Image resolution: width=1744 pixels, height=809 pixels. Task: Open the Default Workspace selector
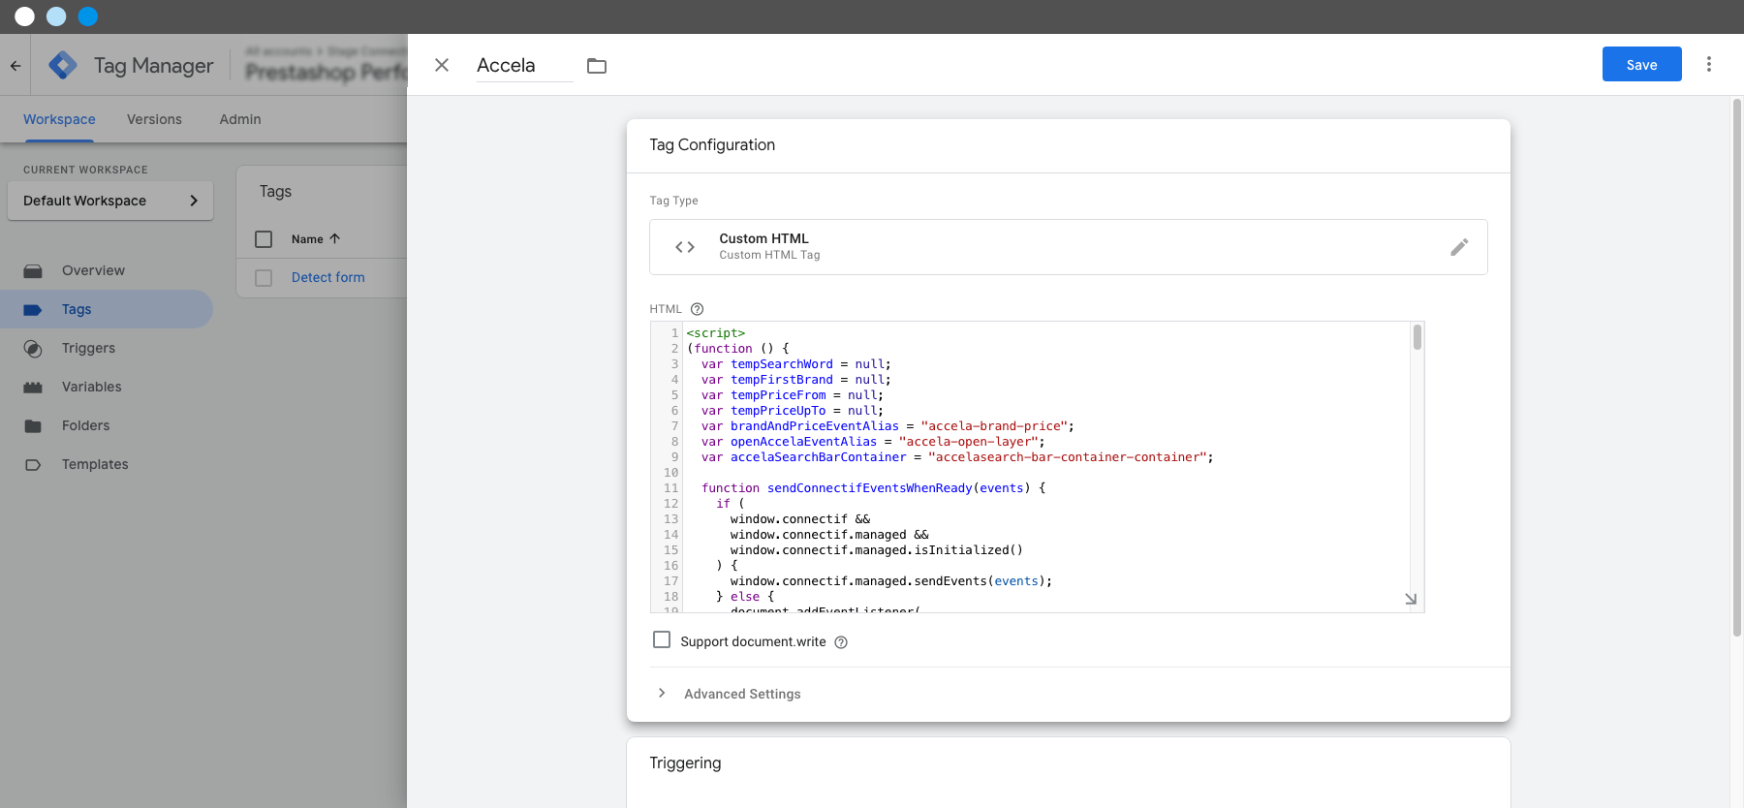(x=110, y=201)
